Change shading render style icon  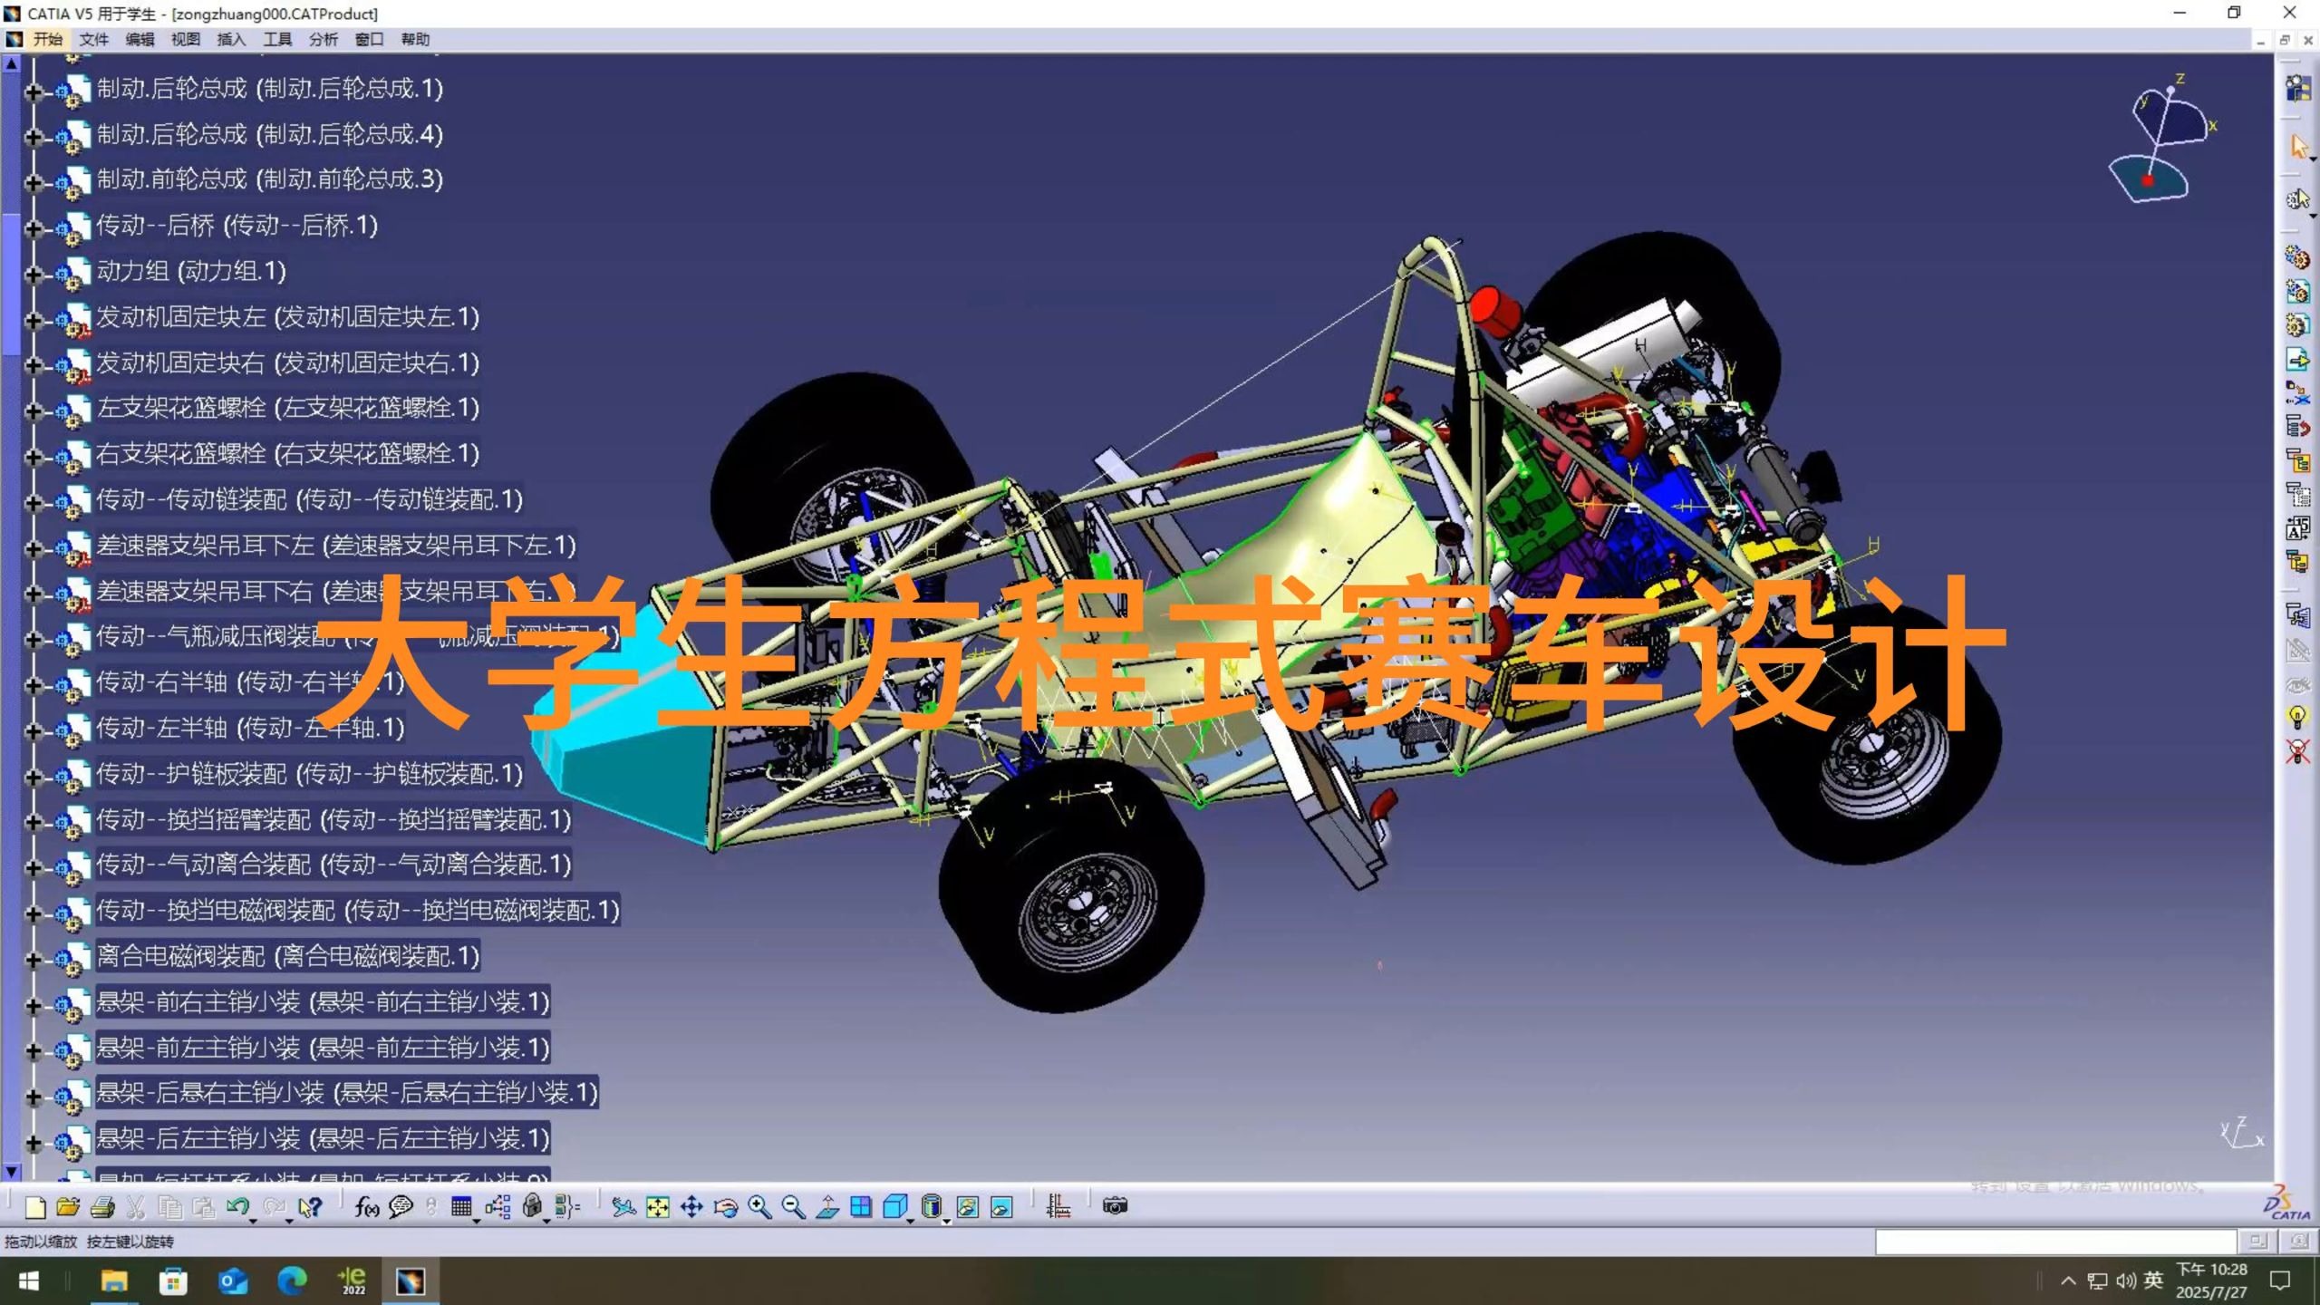(931, 1207)
